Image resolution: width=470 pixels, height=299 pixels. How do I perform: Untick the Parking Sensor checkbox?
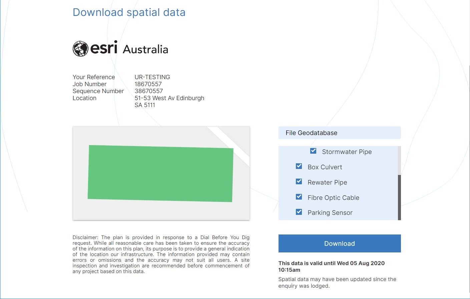pos(299,212)
